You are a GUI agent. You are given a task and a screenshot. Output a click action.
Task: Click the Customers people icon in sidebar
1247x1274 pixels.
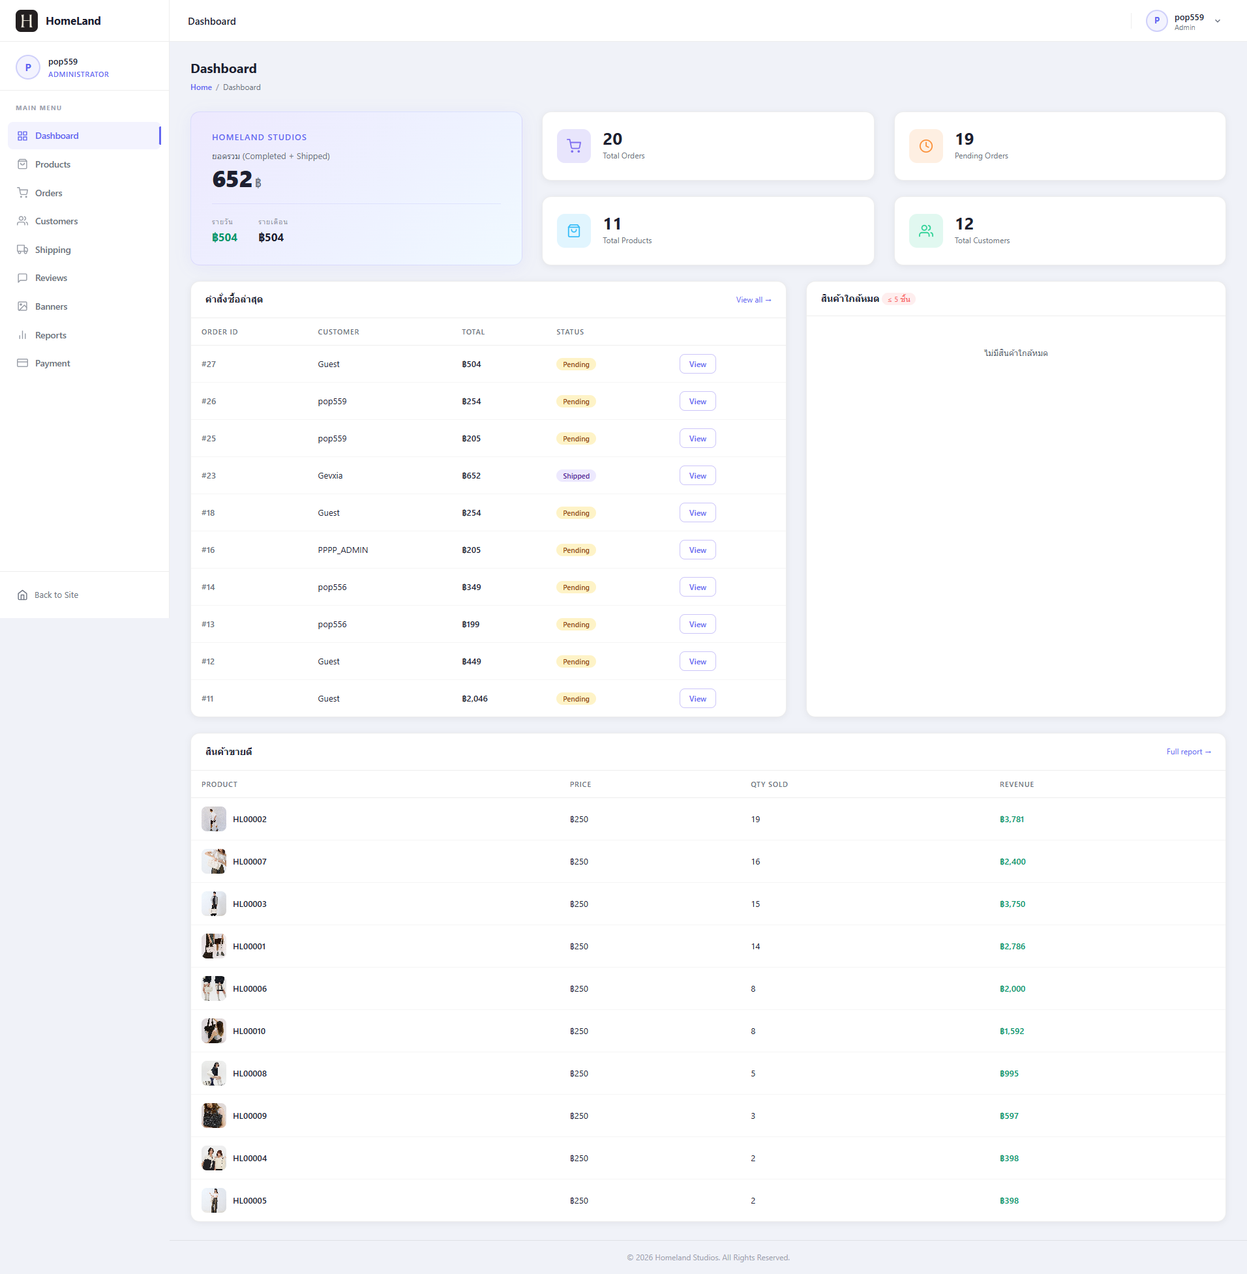tap(22, 221)
